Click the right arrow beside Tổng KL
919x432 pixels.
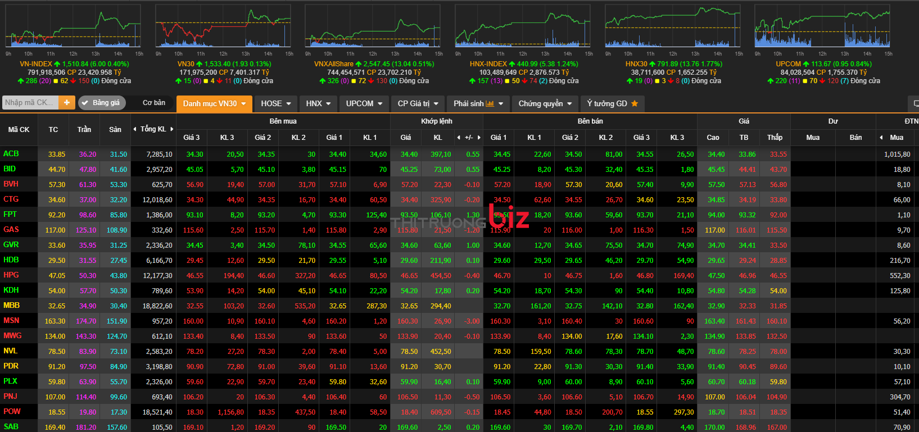click(x=171, y=129)
